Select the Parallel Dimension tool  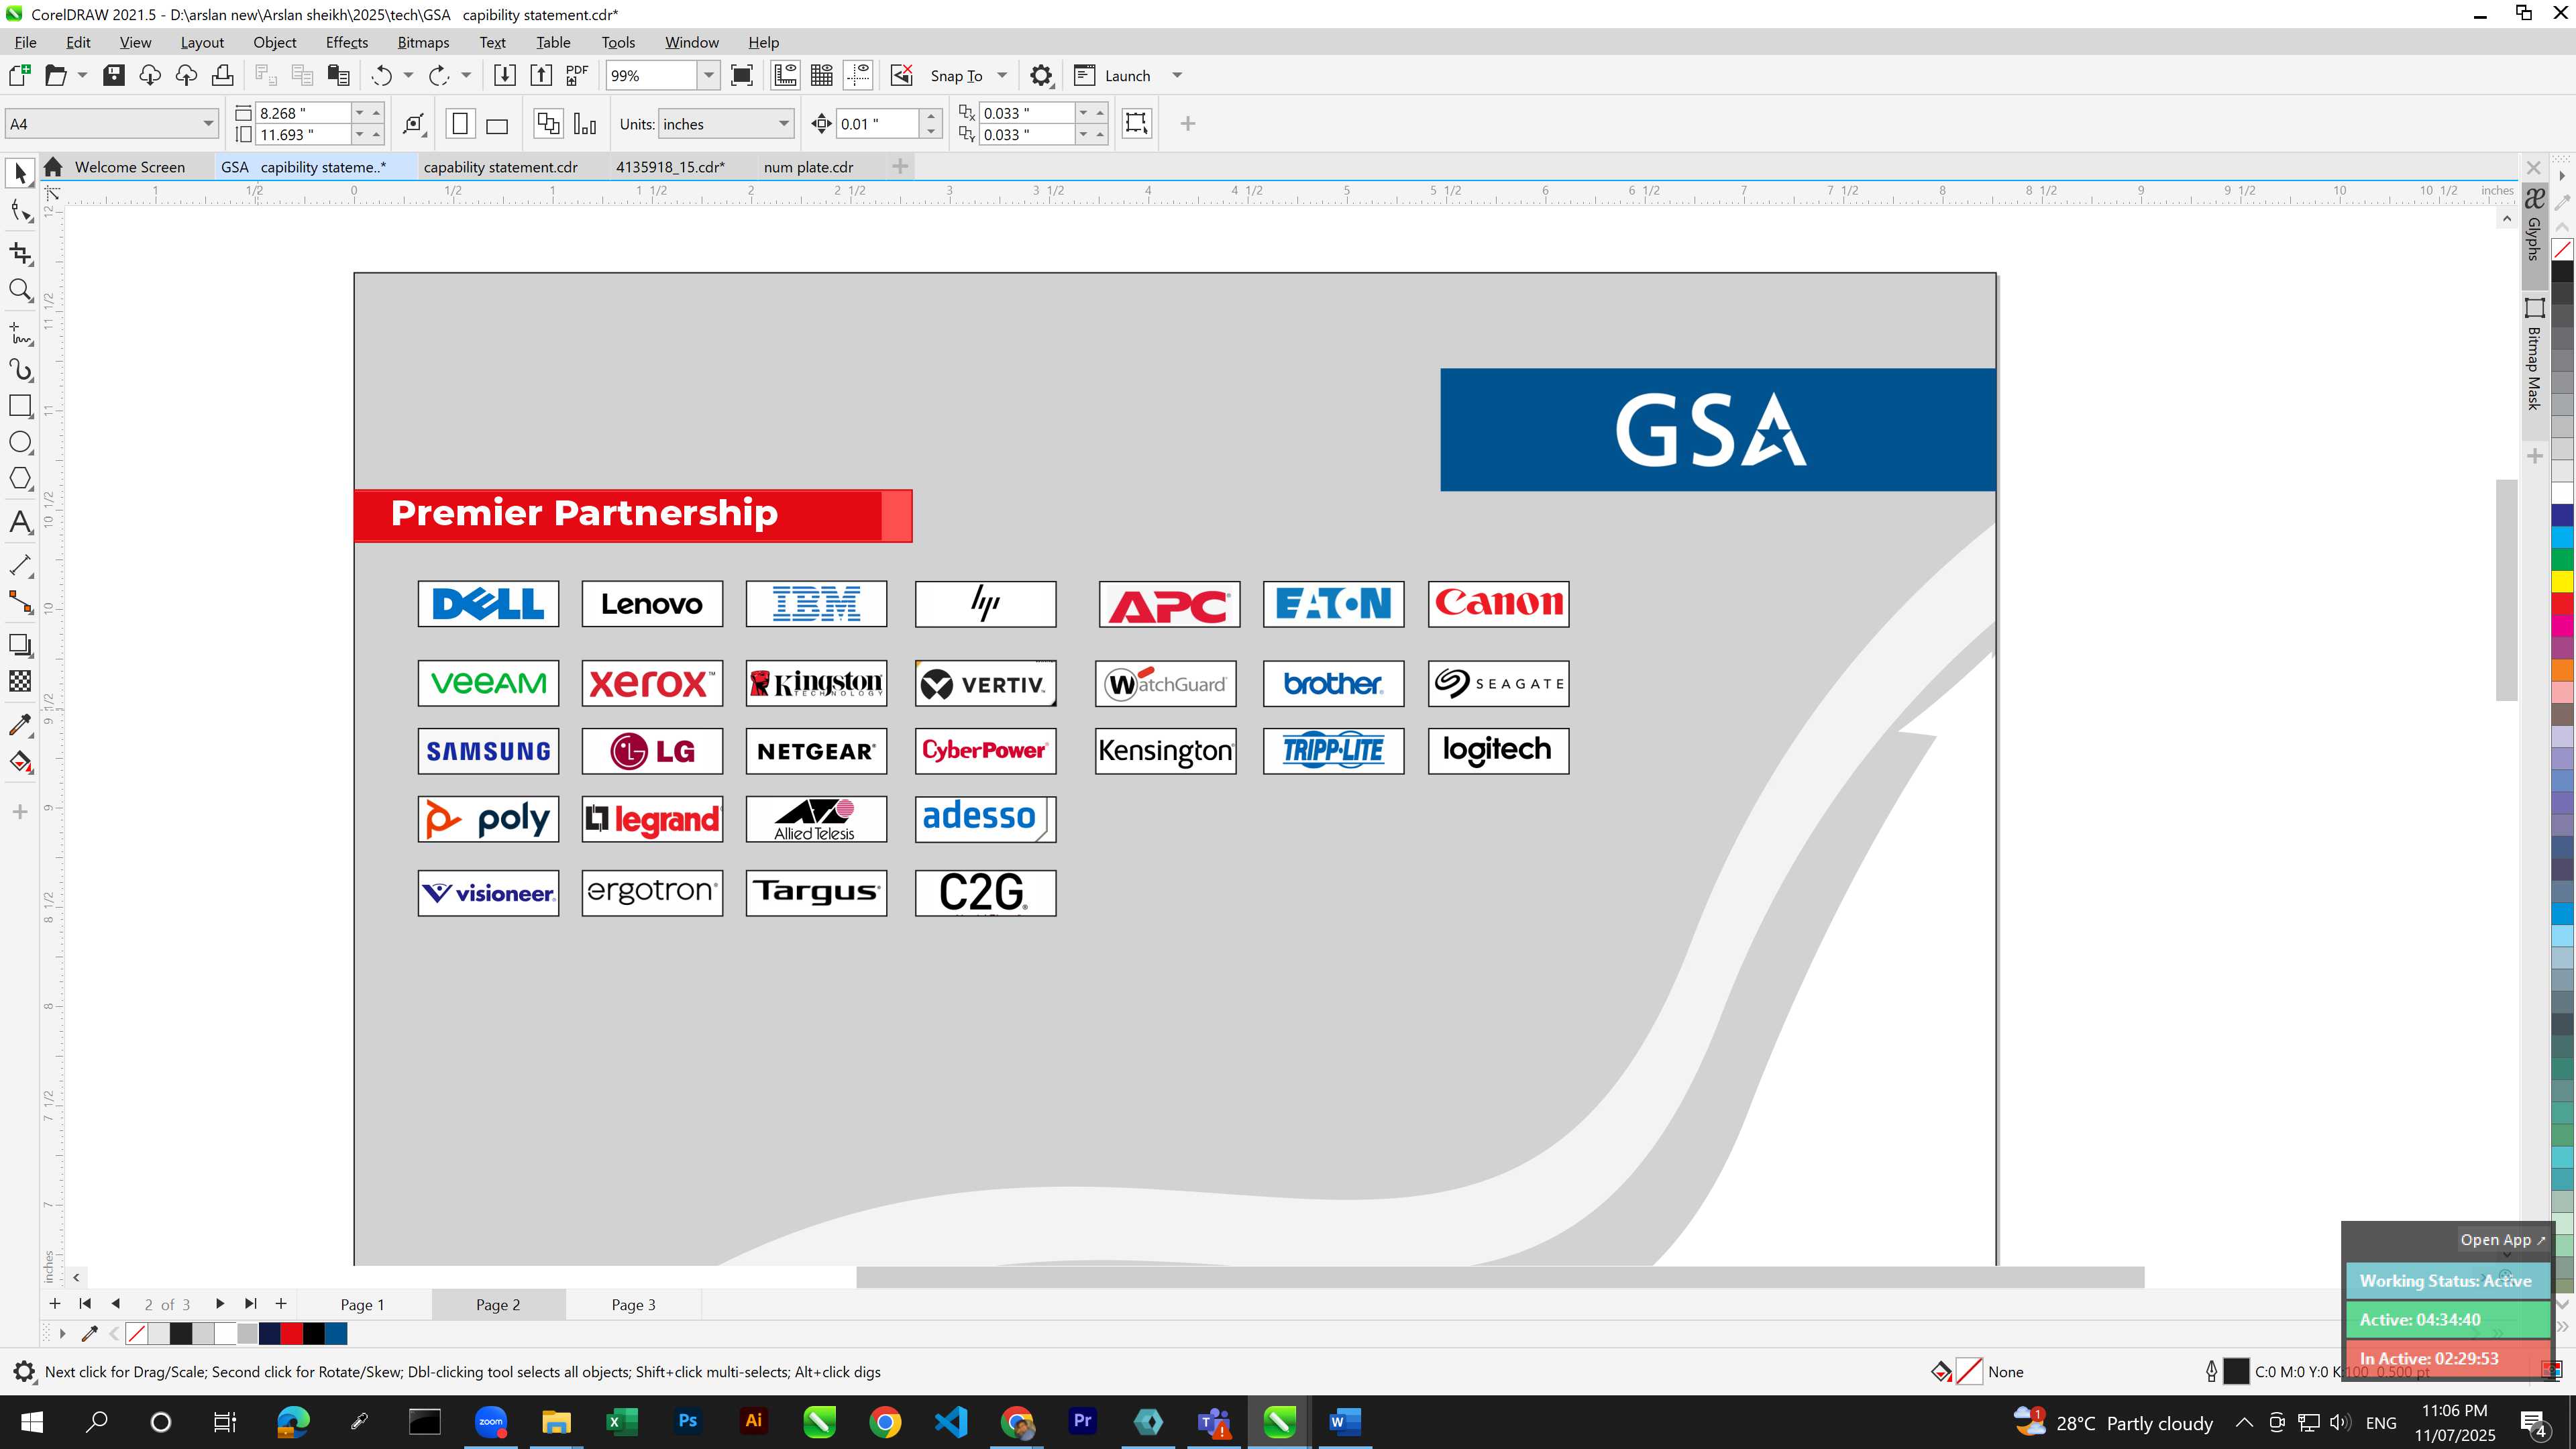point(20,565)
